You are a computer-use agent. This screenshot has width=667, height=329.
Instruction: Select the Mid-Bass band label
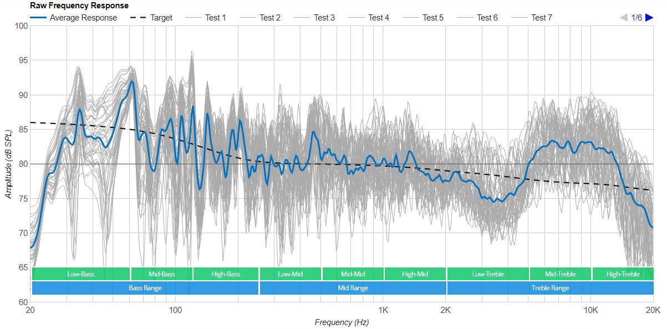pos(162,274)
